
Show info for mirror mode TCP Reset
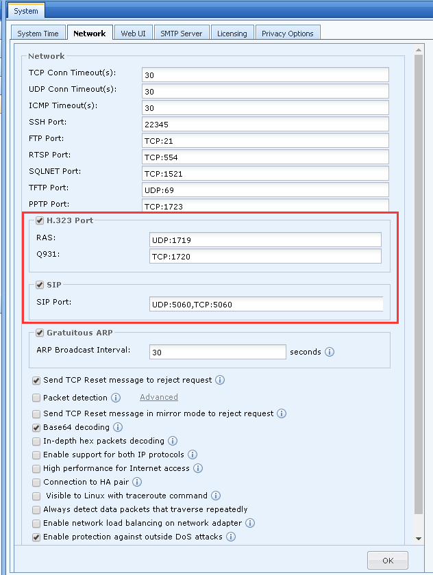click(x=282, y=413)
